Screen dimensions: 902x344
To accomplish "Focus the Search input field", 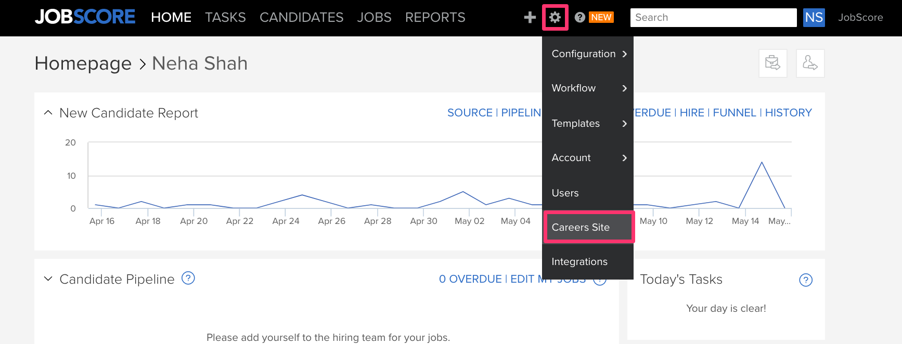I will point(713,18).
